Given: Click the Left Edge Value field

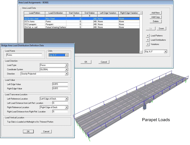Looking at the screenshot, I should [x=60, y=84].
